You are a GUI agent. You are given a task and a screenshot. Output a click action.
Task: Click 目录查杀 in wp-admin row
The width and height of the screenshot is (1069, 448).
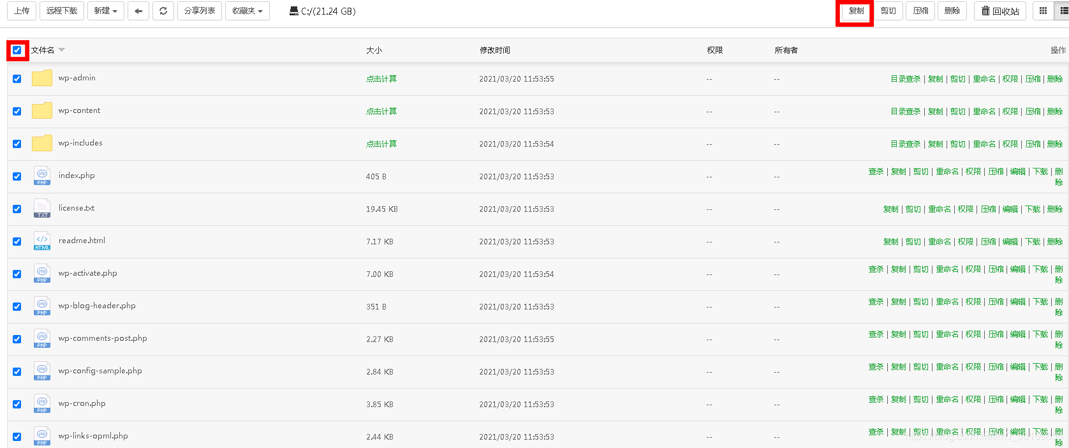pyautogui.click(x=906, y=79)
